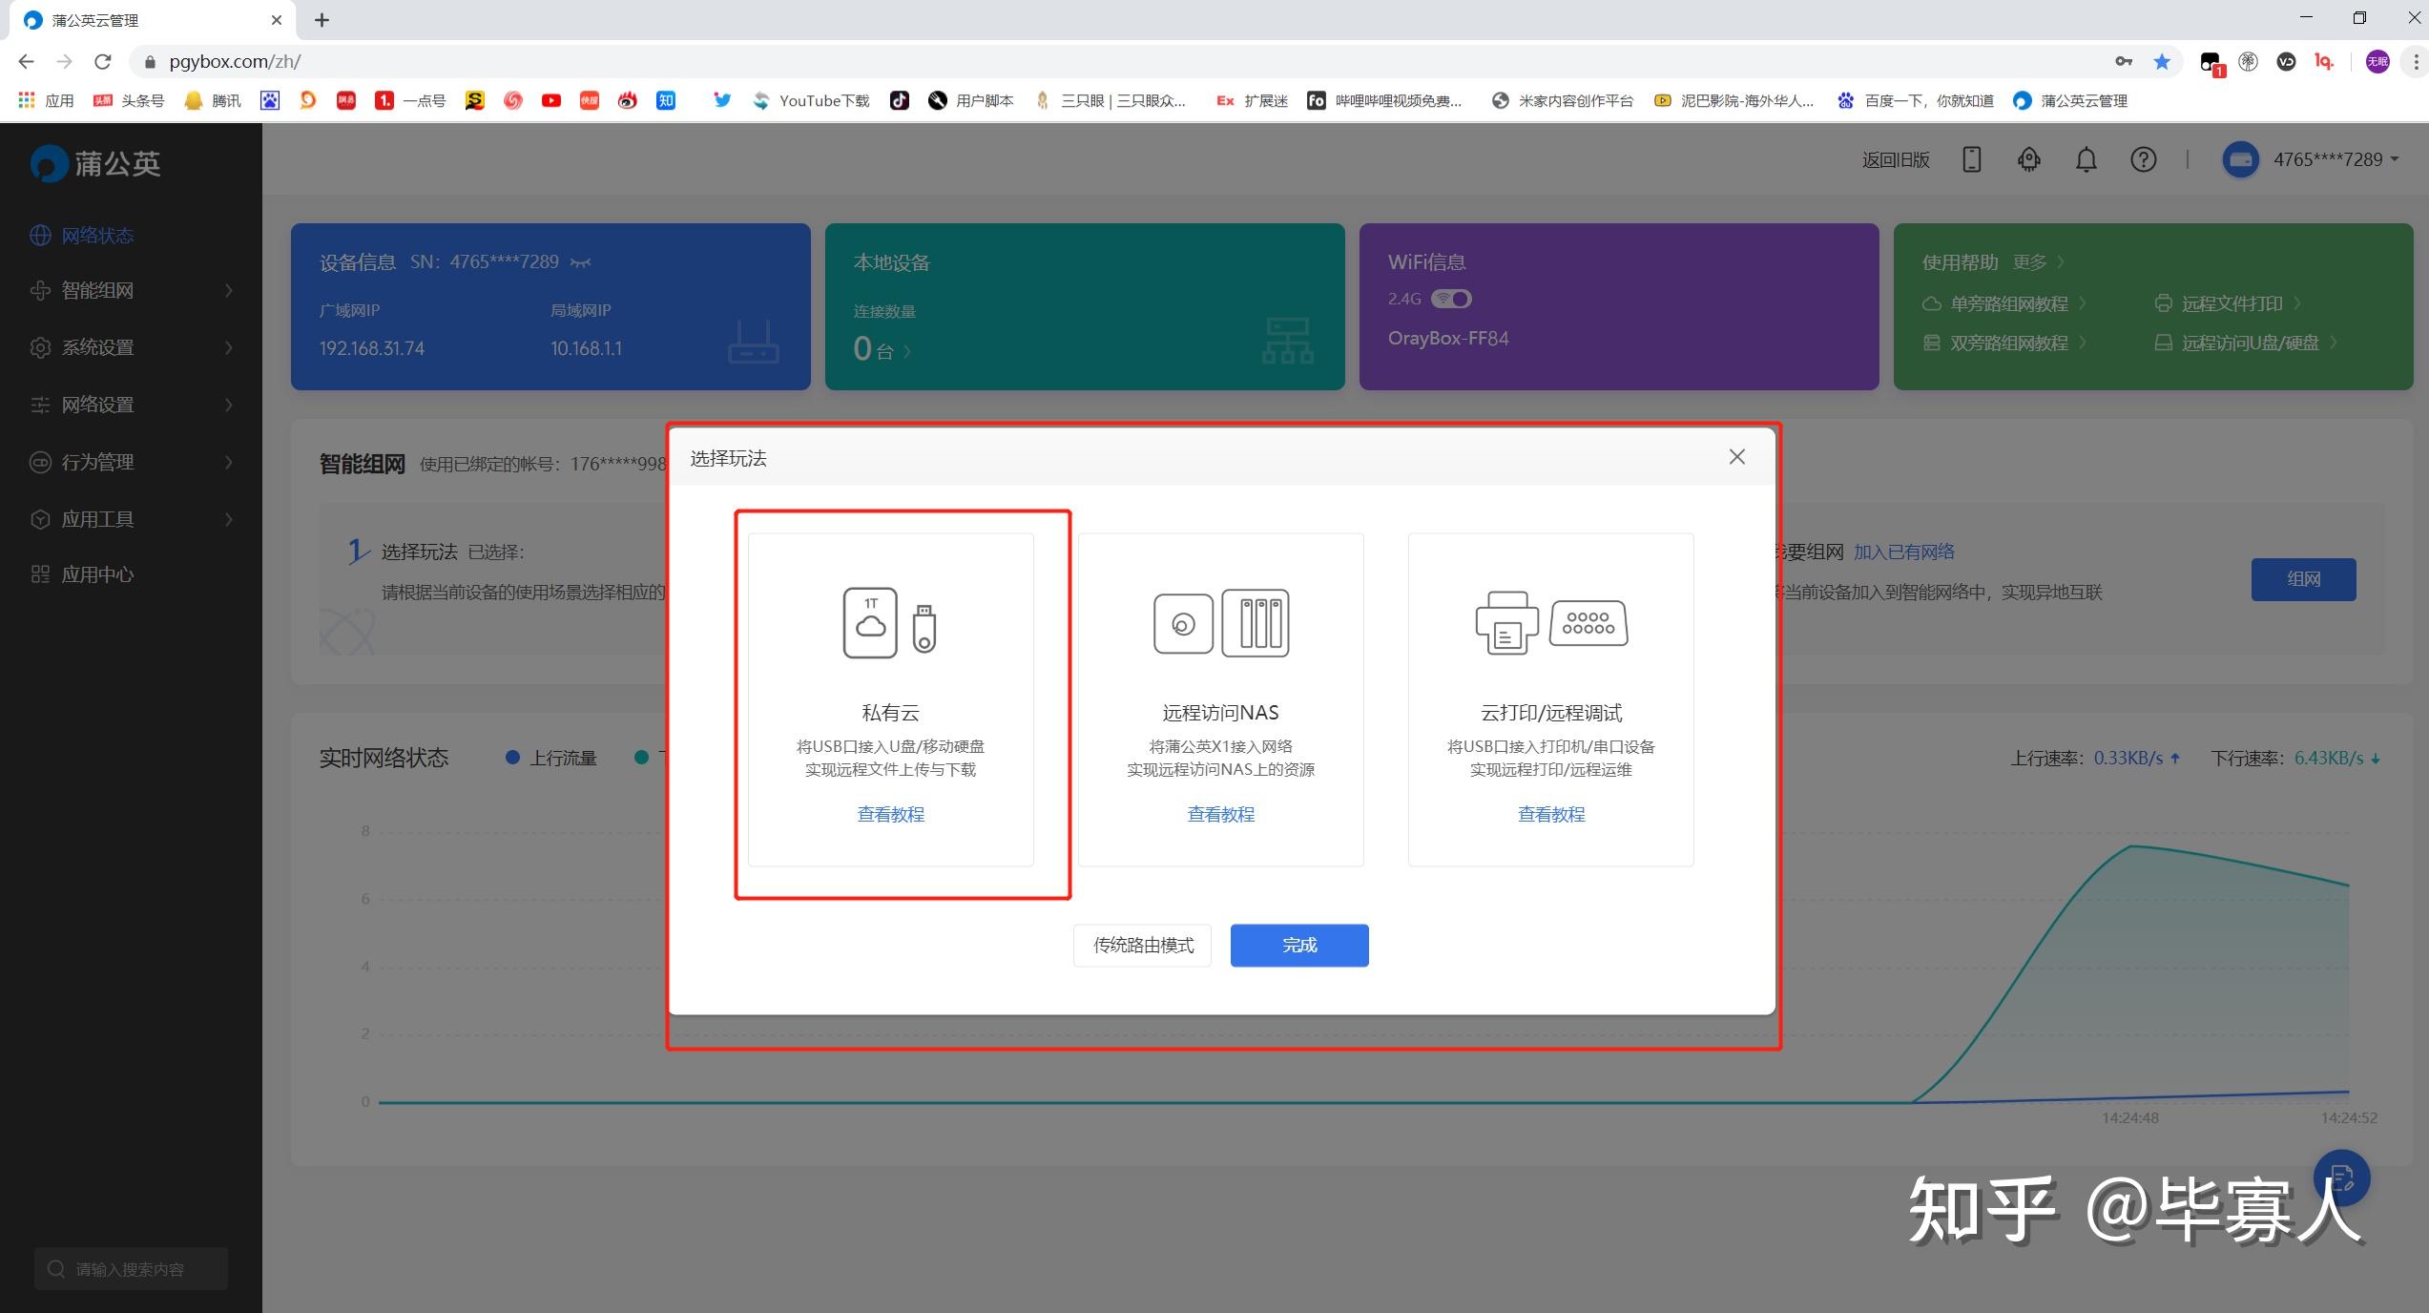Click the sidebar search input field
The width and height of the screenshot is (2429, 1313).
132,1268
